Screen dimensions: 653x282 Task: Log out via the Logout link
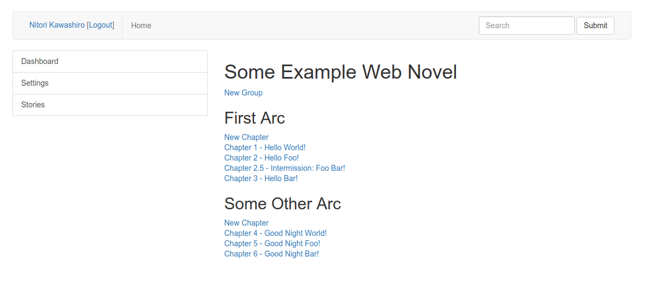(x=100, y=25)
